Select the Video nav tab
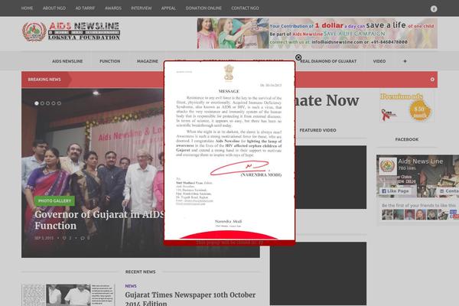Screen dimensions: 459x306 click(x=379, y=61)
